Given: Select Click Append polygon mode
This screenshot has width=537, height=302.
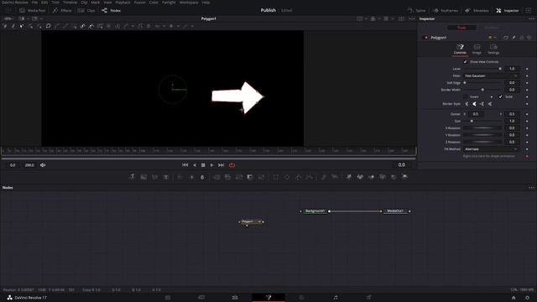Looking at the screenshot, I should click(x=5, y=26).
